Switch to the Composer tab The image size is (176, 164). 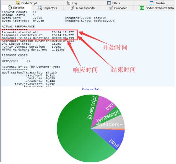click(x=118, y=8)
